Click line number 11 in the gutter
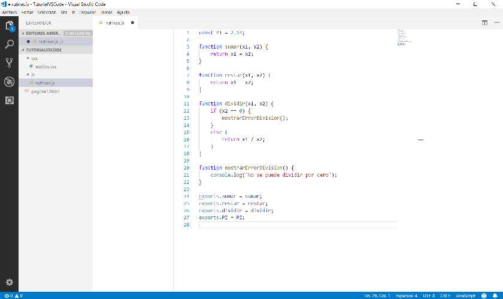The width and height of the screenshot is (503, 299). pos(186,104)
